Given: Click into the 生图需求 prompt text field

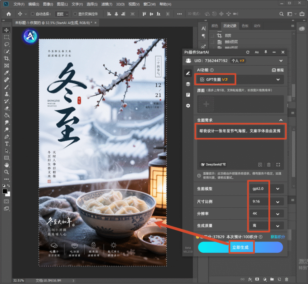Looking at the screenshot, I should (241, 147).
